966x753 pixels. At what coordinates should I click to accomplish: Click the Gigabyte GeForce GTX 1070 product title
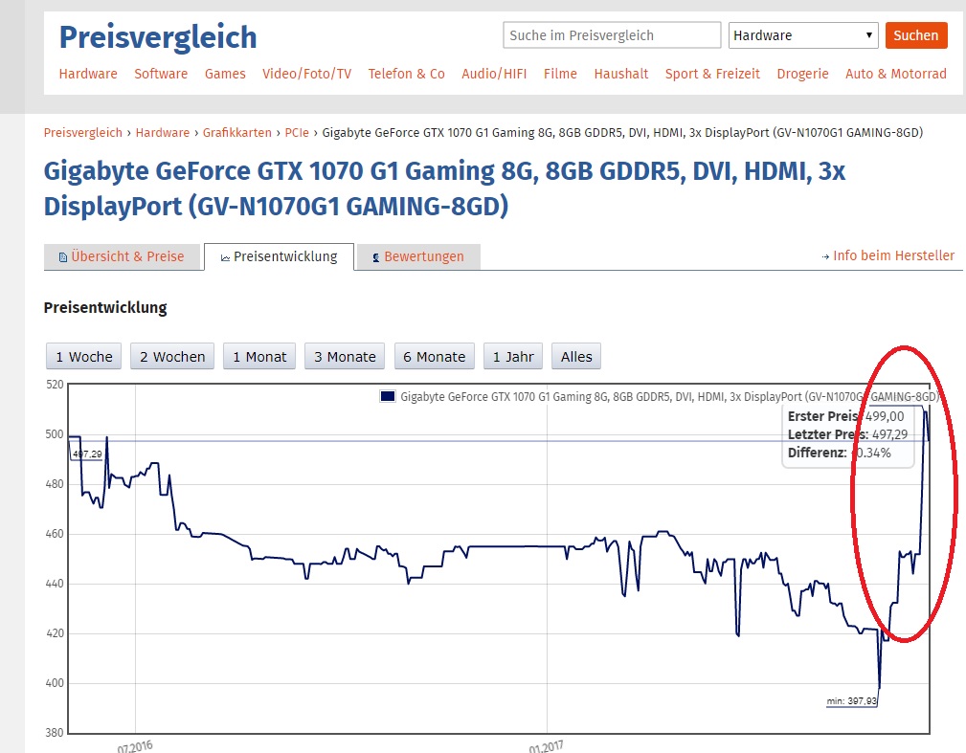pos(444,188)
